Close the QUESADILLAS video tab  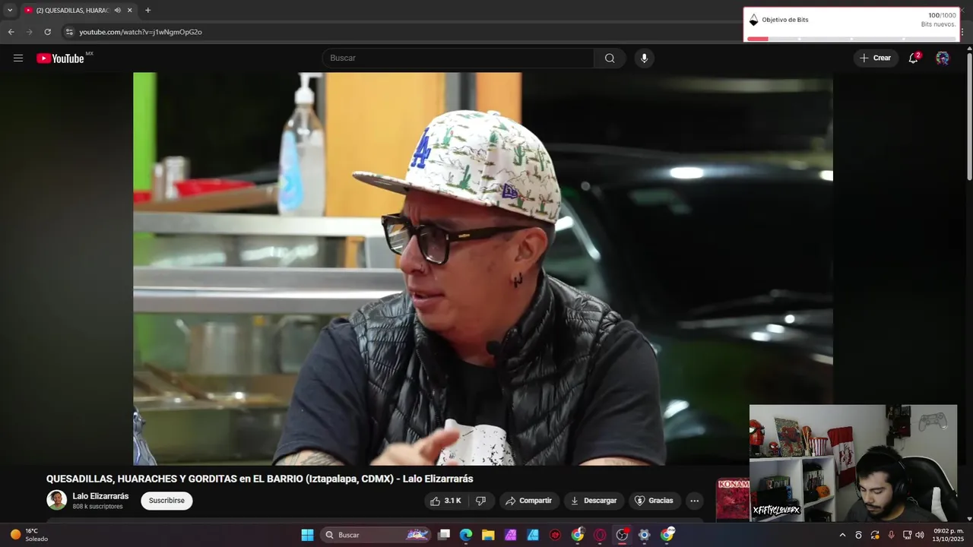(x=129, y=11)
